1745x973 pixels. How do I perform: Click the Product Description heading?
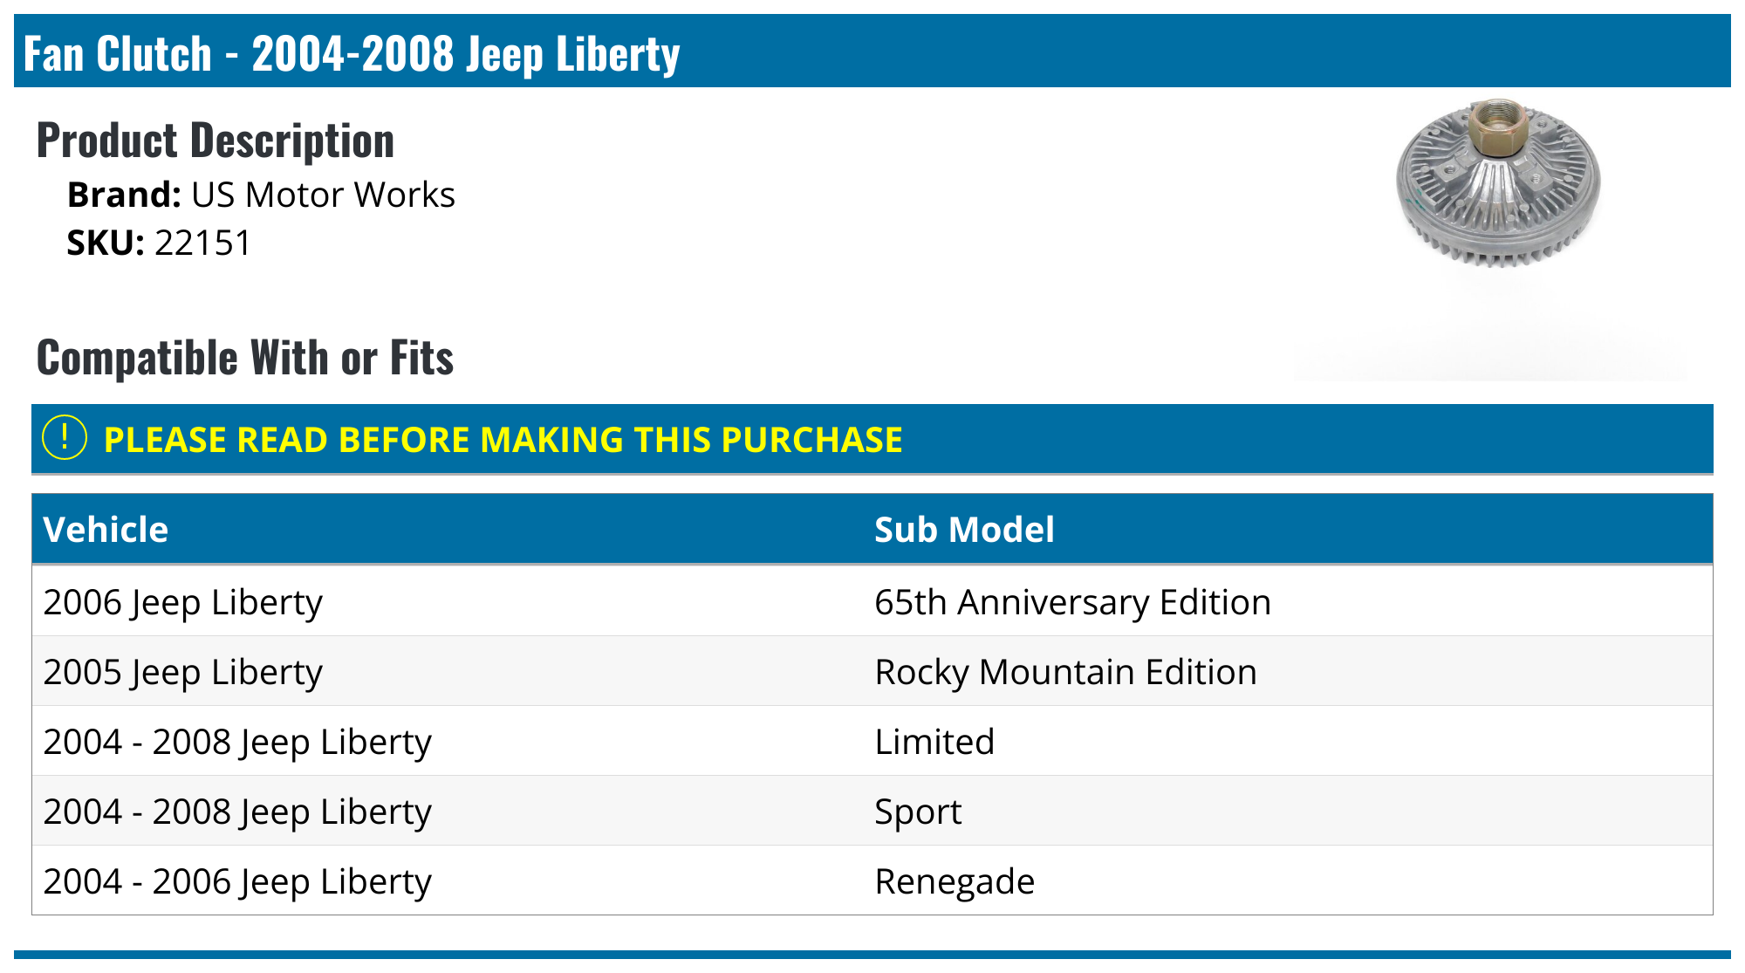[x=216, y=140]
